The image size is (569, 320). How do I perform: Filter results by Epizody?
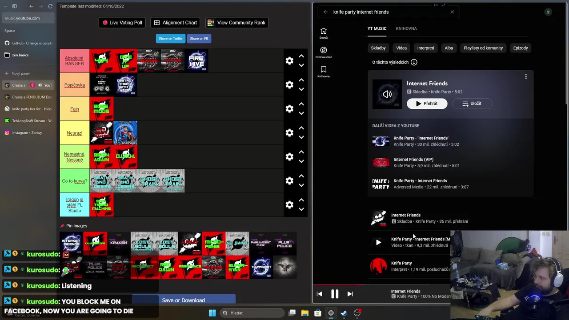[521, 48]
